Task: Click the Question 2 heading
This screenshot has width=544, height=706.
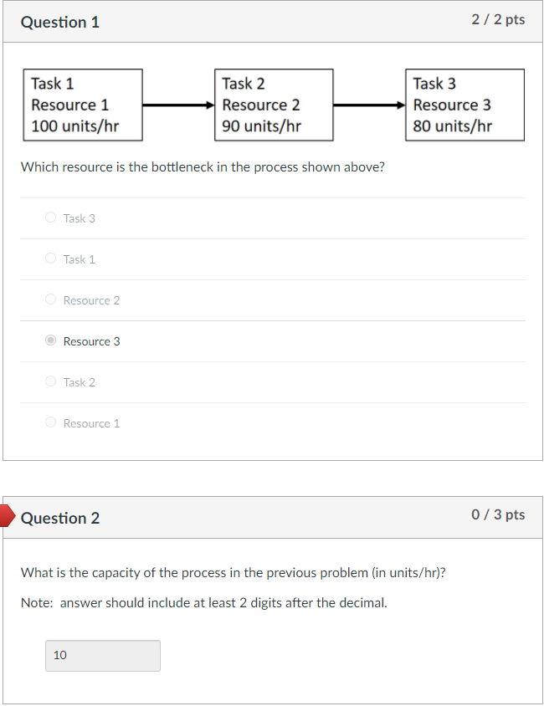Action: (59, 518)
